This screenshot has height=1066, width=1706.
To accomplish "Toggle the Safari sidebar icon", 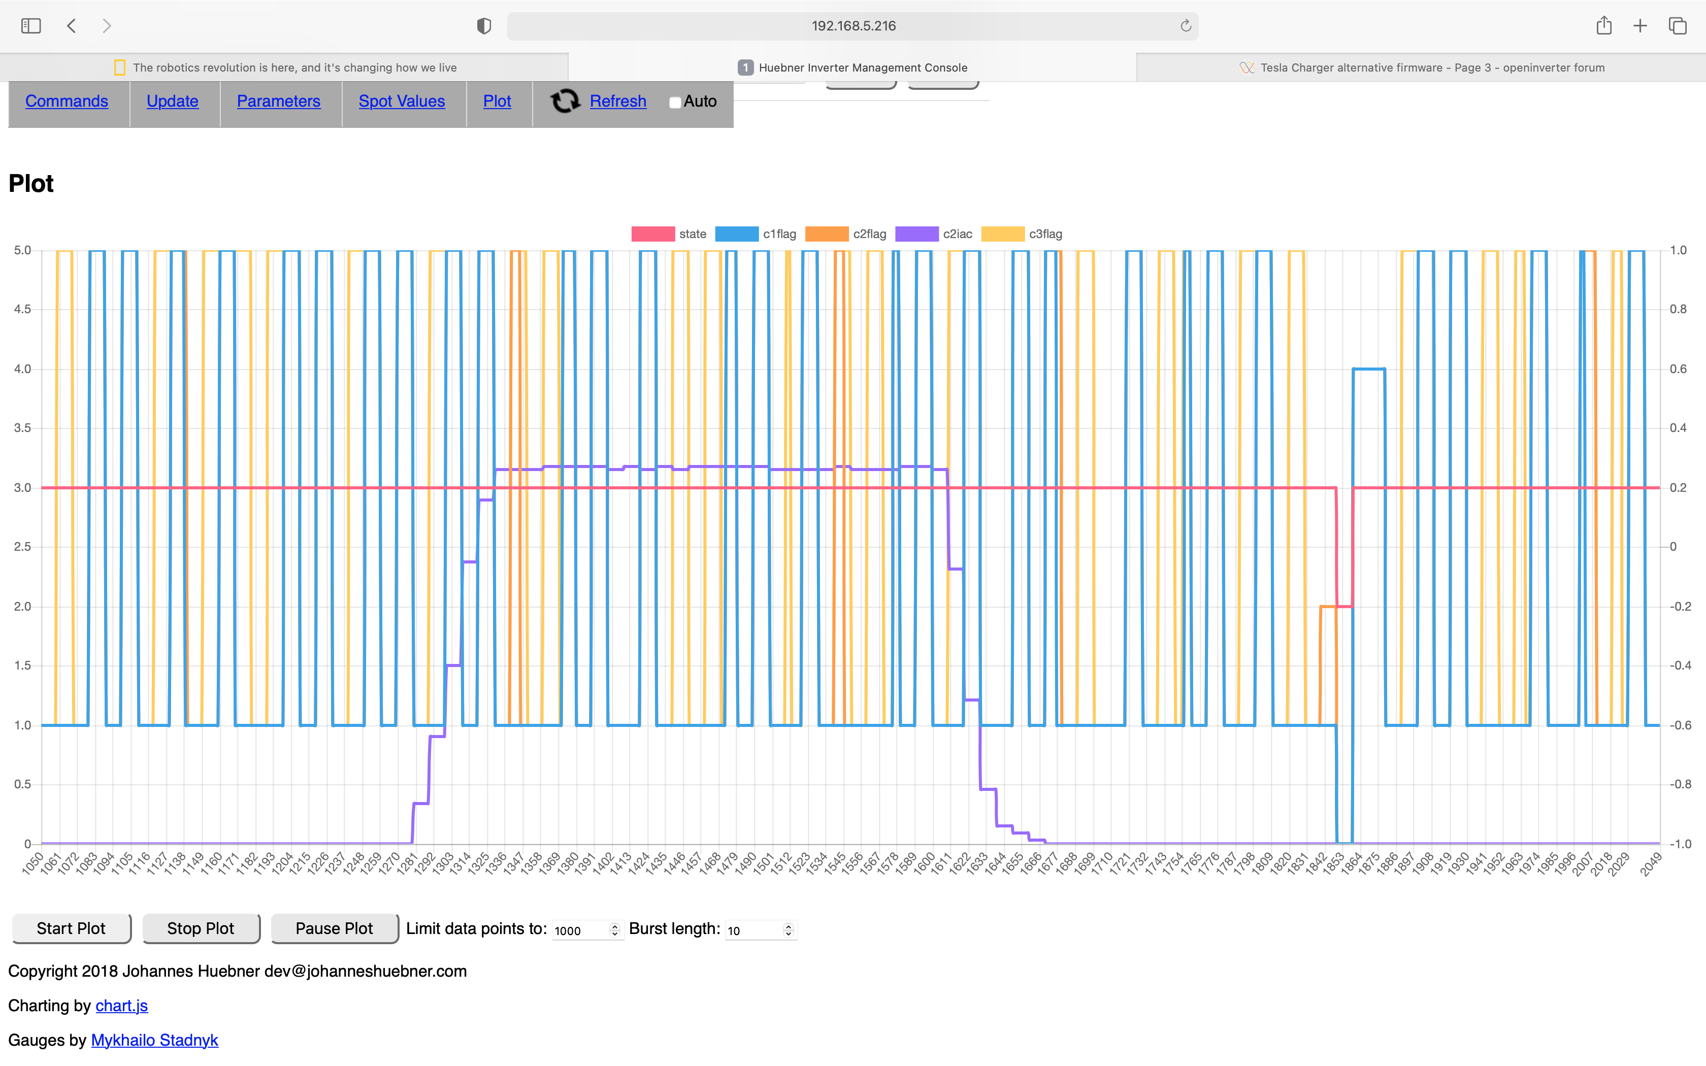I will tap(31, 26).
